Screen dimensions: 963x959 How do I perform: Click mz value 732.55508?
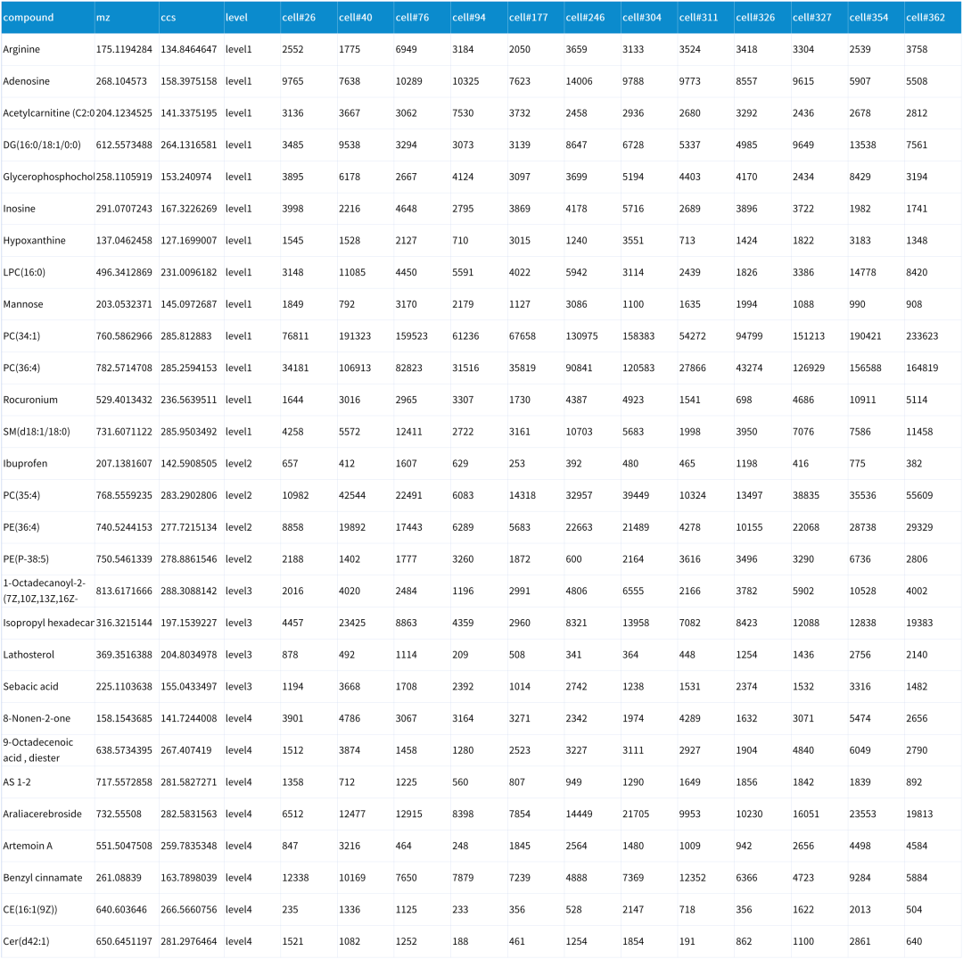pyautogui.click(x=119, y=814)
